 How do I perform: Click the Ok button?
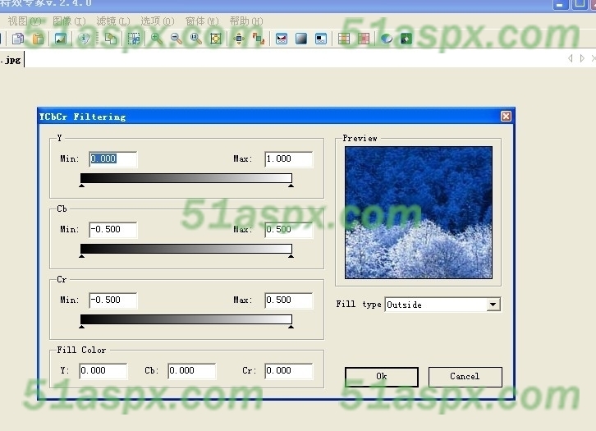click(381, 377)
